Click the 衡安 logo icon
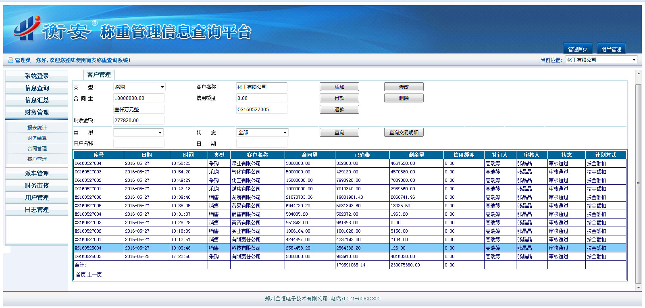 pos(27,29)
